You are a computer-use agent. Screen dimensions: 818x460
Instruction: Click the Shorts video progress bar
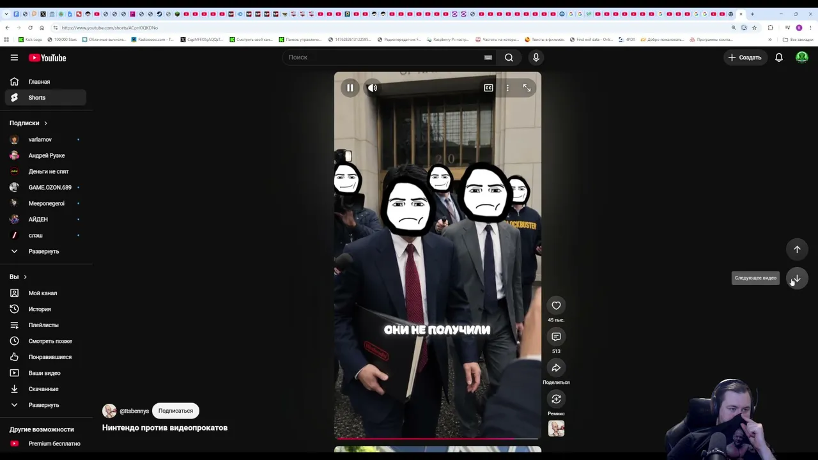pyautogui.click(x=438, y=438)
